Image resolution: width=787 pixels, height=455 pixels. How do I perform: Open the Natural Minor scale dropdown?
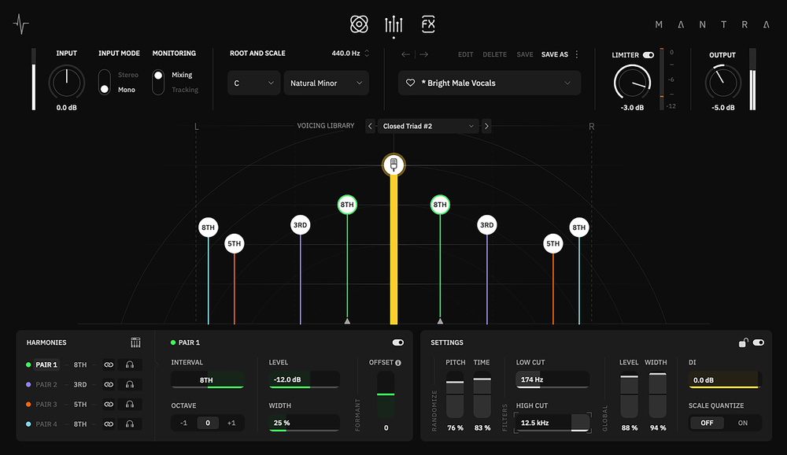click(x=326, y=83)
